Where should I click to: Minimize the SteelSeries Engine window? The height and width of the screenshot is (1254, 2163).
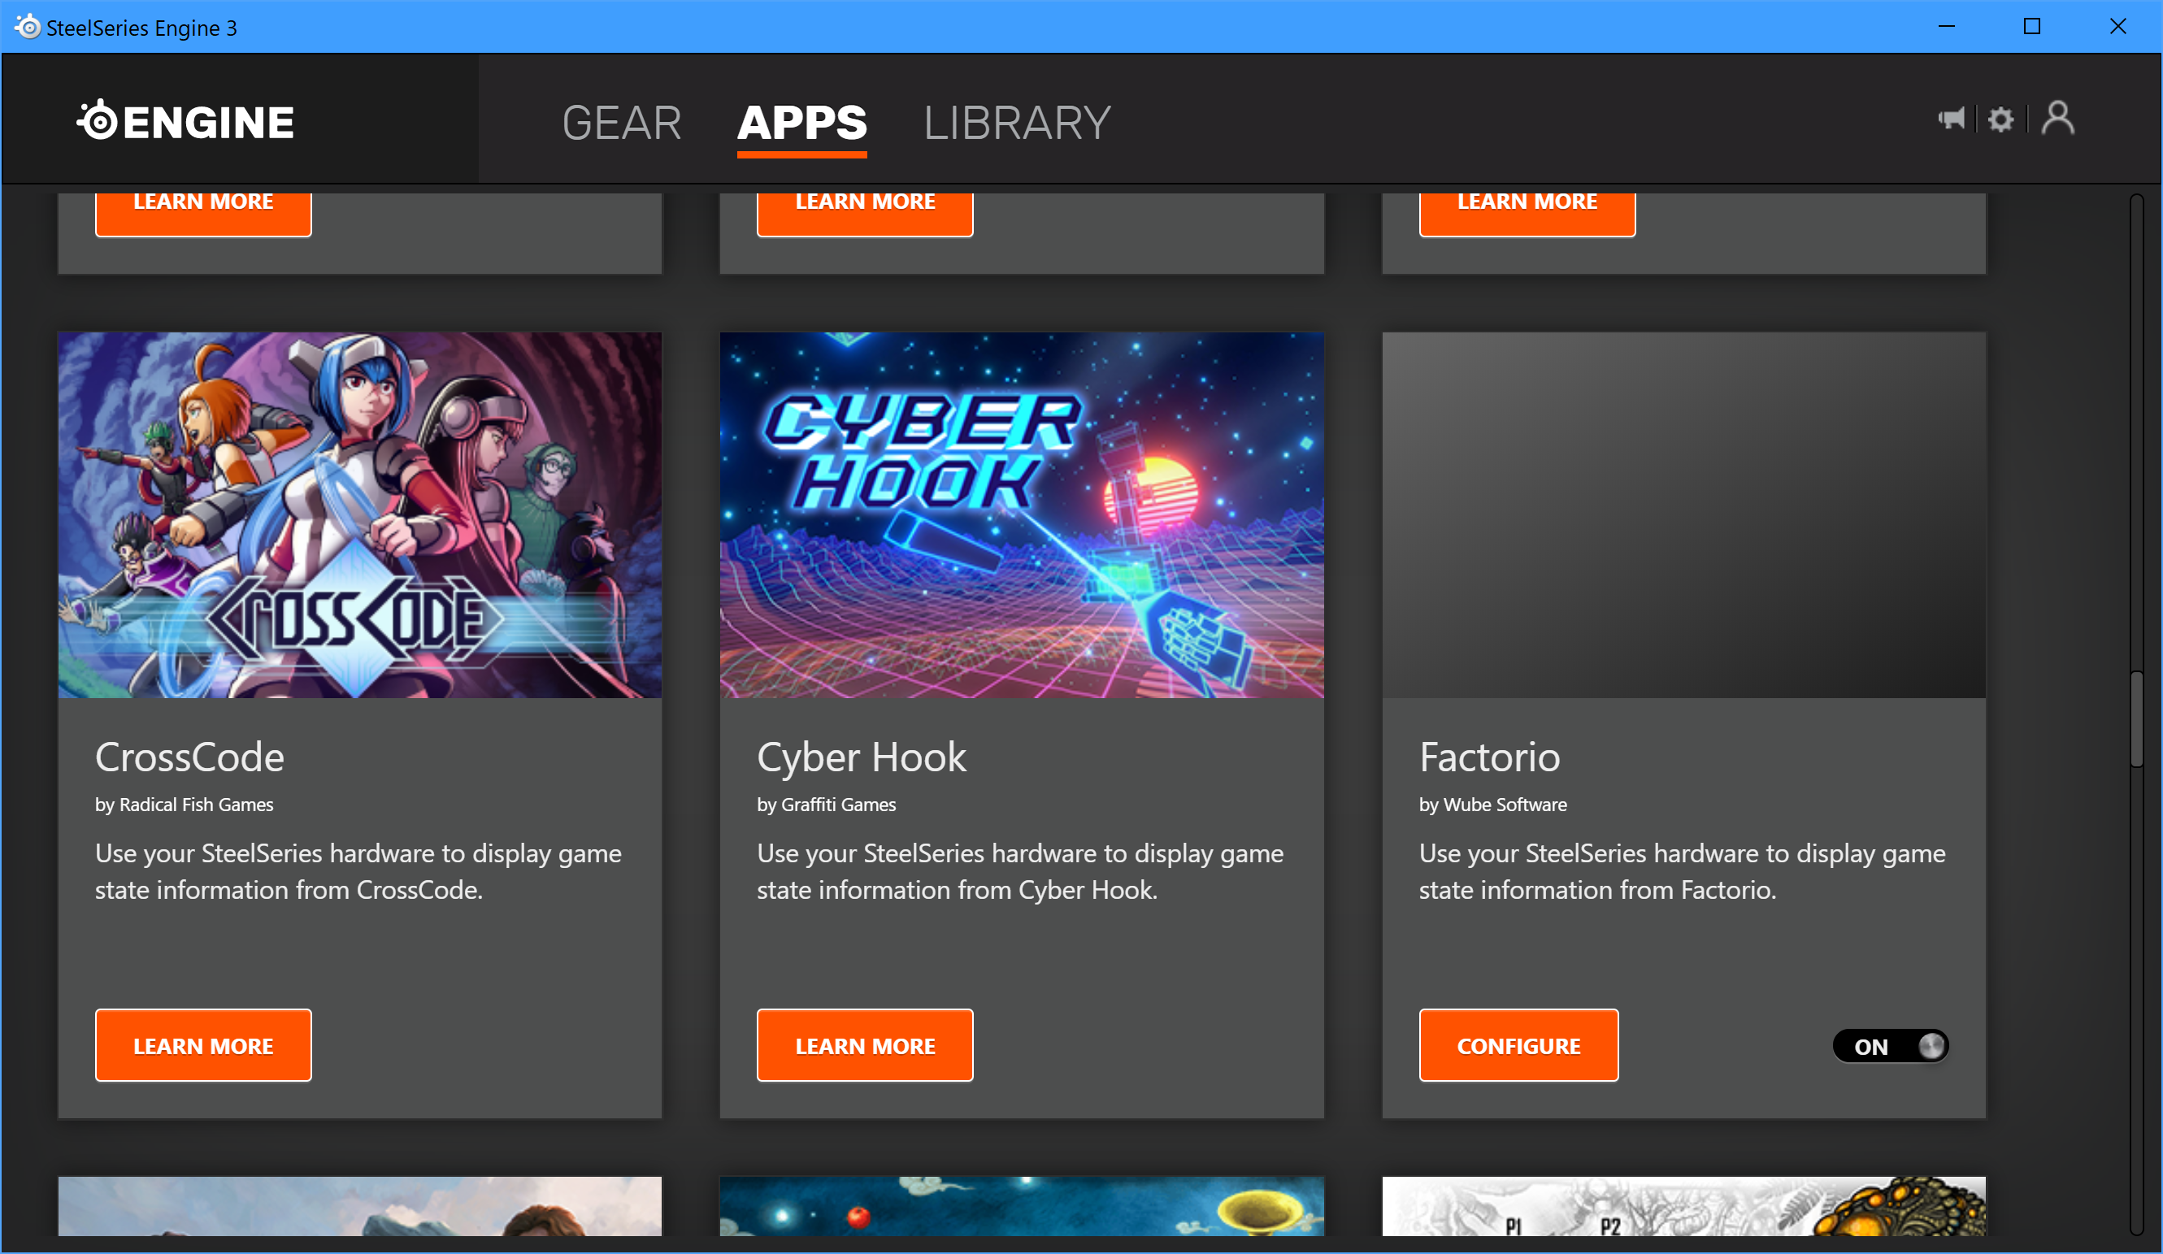(1947, 27)
